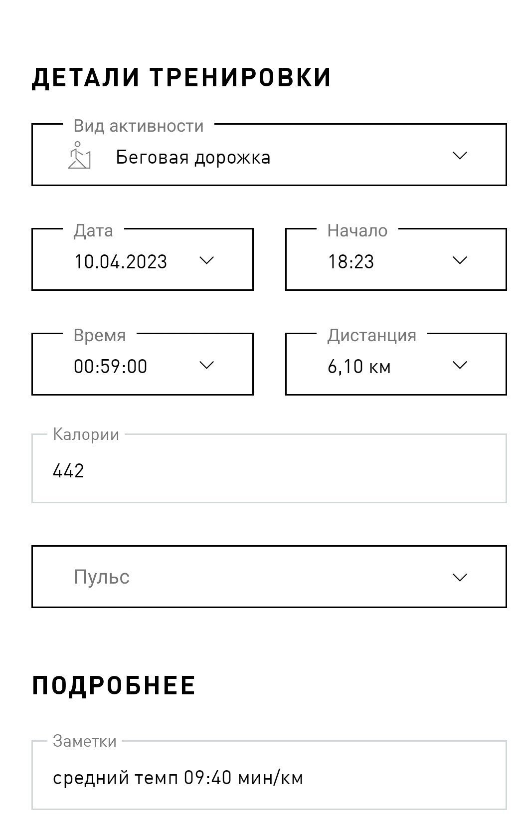Click the duration value 00:59:00

click(x=111, y=367)
